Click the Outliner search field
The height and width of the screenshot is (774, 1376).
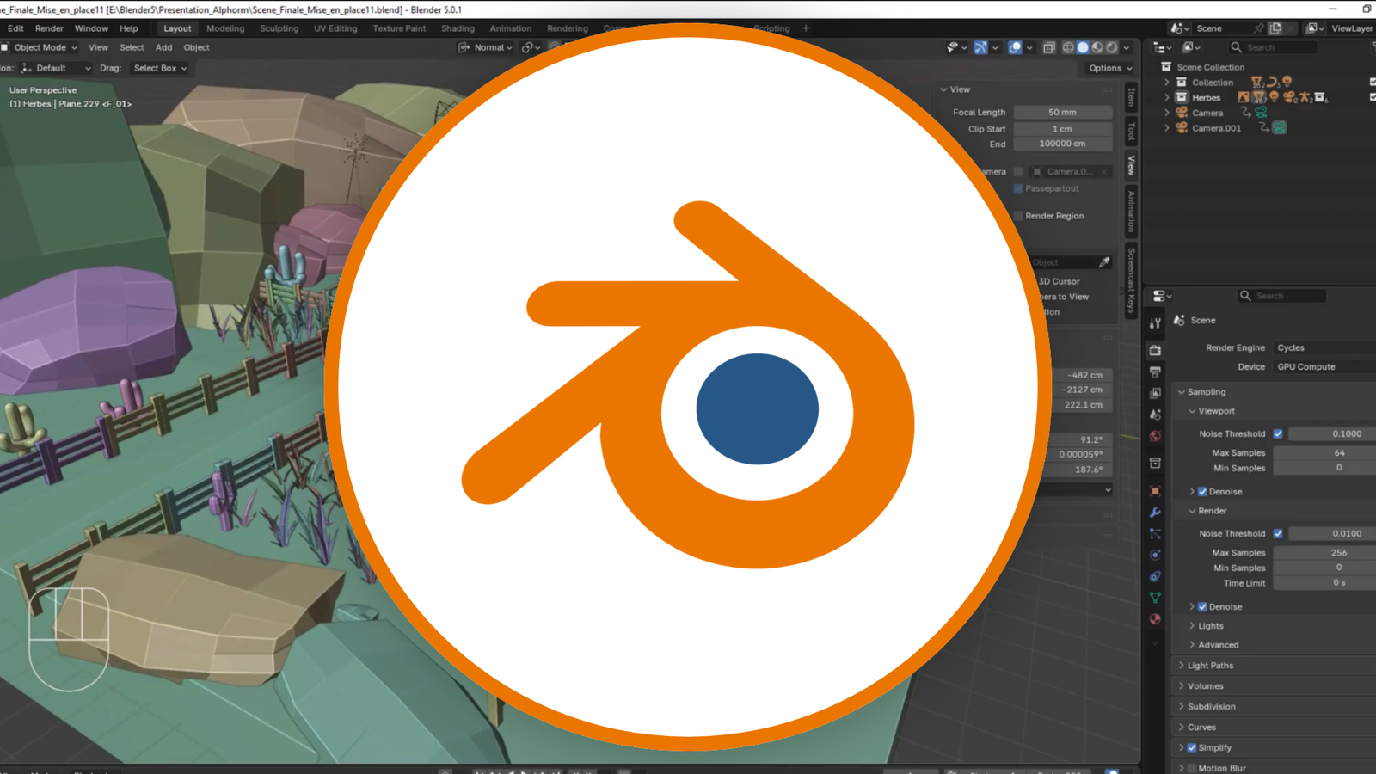coord(1273,47)
